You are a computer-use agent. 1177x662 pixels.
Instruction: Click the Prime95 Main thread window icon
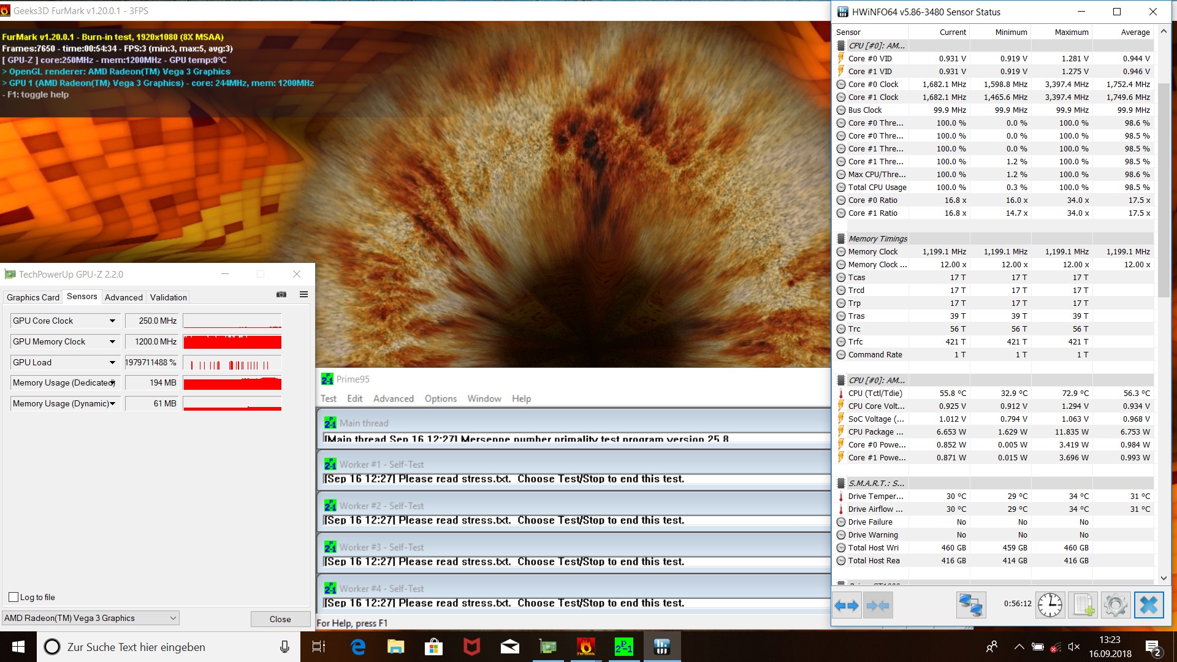click(x=330, y=423)
